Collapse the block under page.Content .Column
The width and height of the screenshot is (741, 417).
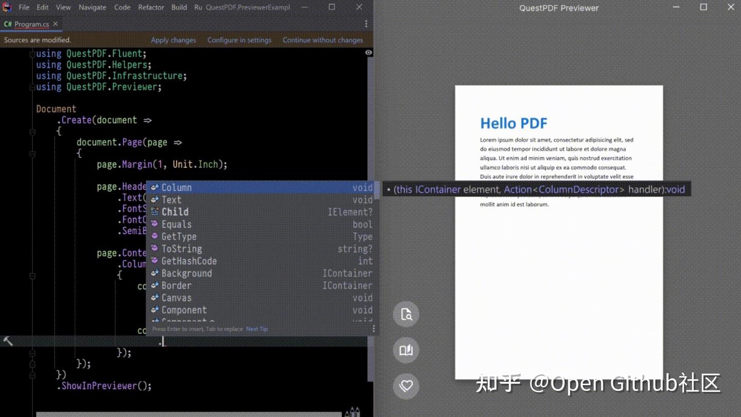(x=32, y=276)
